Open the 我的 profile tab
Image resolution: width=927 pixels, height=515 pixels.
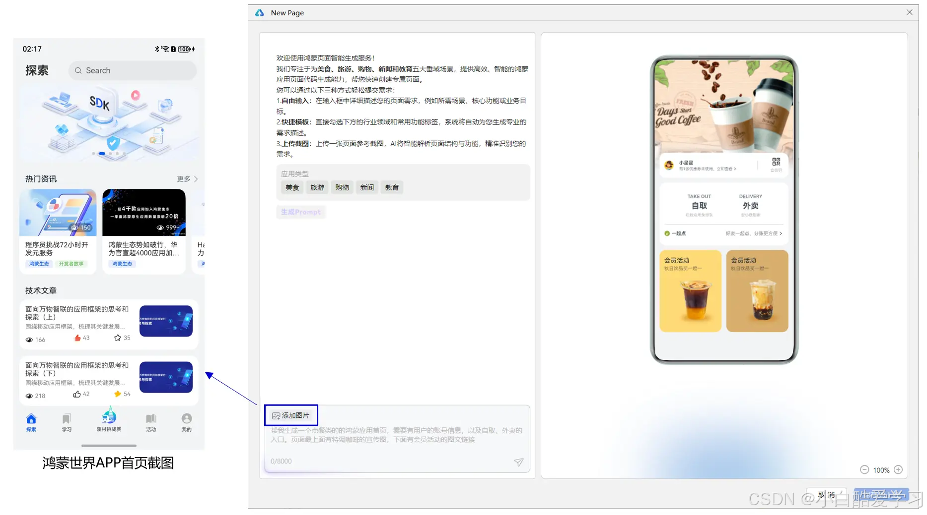187,423
